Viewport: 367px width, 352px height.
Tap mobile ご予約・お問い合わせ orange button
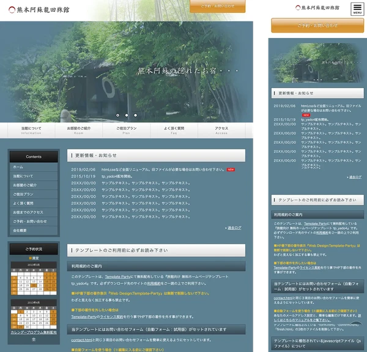pos(317,26)
